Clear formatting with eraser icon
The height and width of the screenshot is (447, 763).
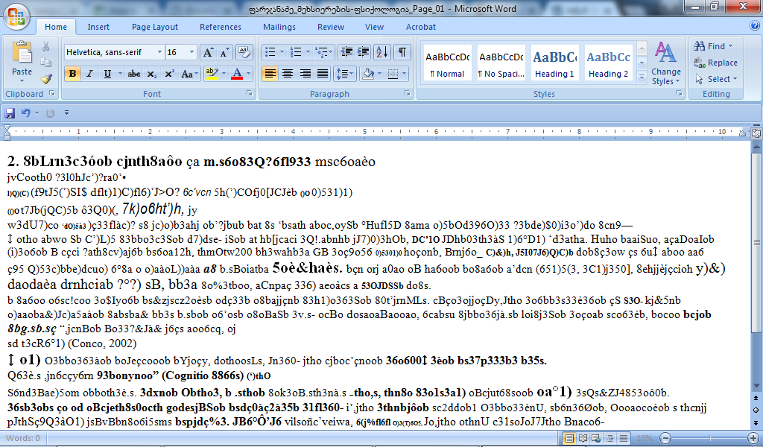pyautogui.click(x=244, y=52)
